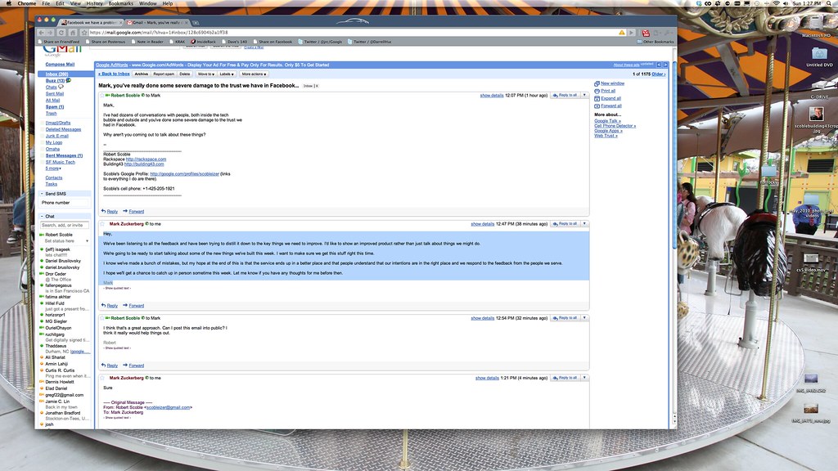Open the Bookmarks menu

click(121, 2)
